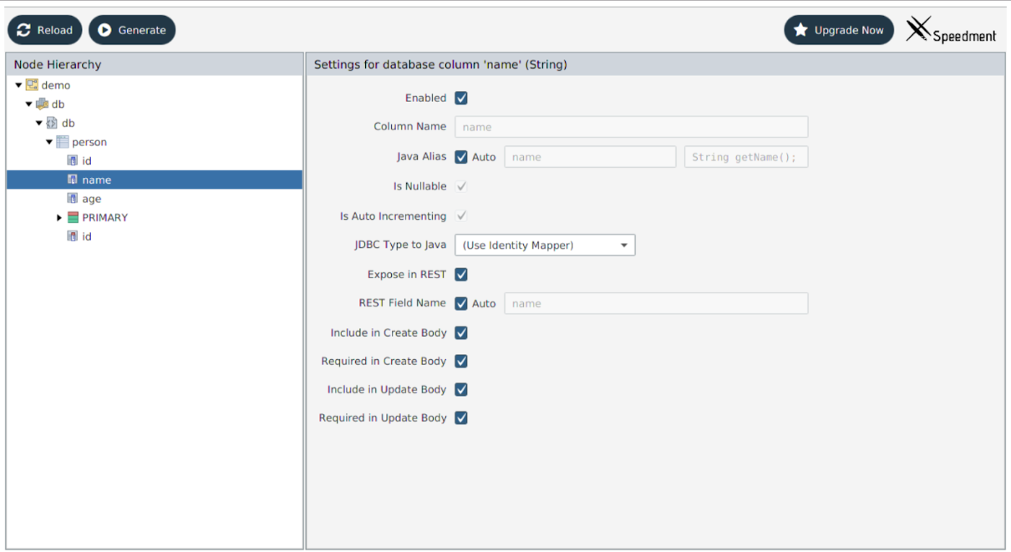The width and height of the screenshot is (1011, 552).
Task: Select the PRIMARY tree item label
Action: (104, 217)
